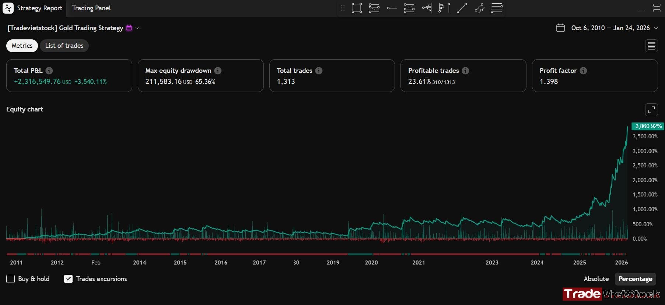Switch equity chart to Percentage

[x=636, y=279]
